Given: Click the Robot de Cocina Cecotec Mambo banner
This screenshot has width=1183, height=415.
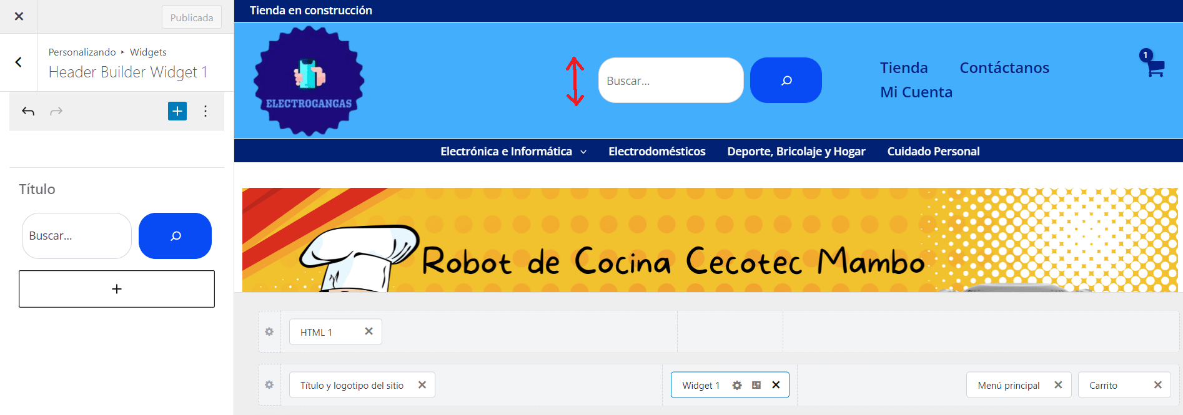Looking at the screenshot, I should (x=710, y=240).
